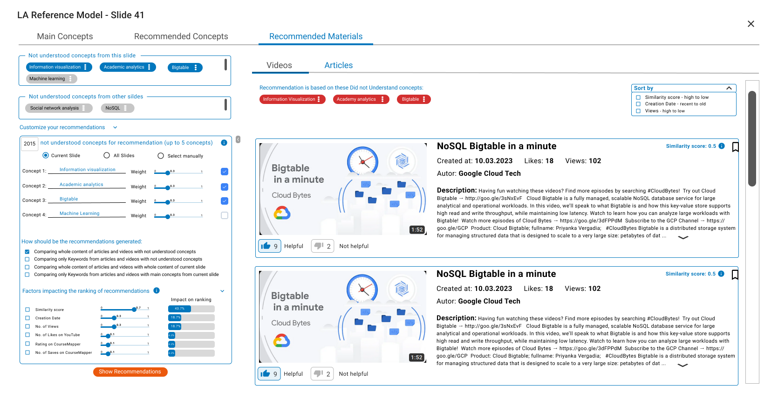Screen dimensions: 778x407
Task: Open menu dots on blue Academic analytics chip
Action: 149,67
